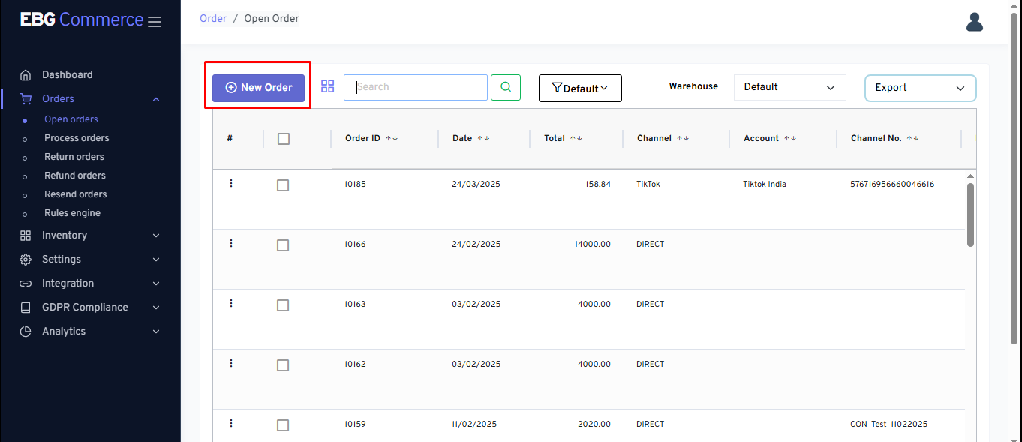Open the Default filter dropdown
The height and width of the screenshot is (442, 1022).
(580, 89)
